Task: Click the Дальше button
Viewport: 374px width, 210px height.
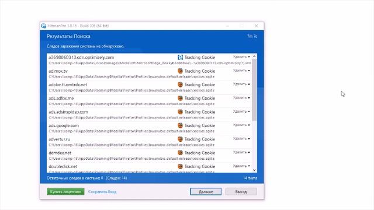Action: (206, 192)
